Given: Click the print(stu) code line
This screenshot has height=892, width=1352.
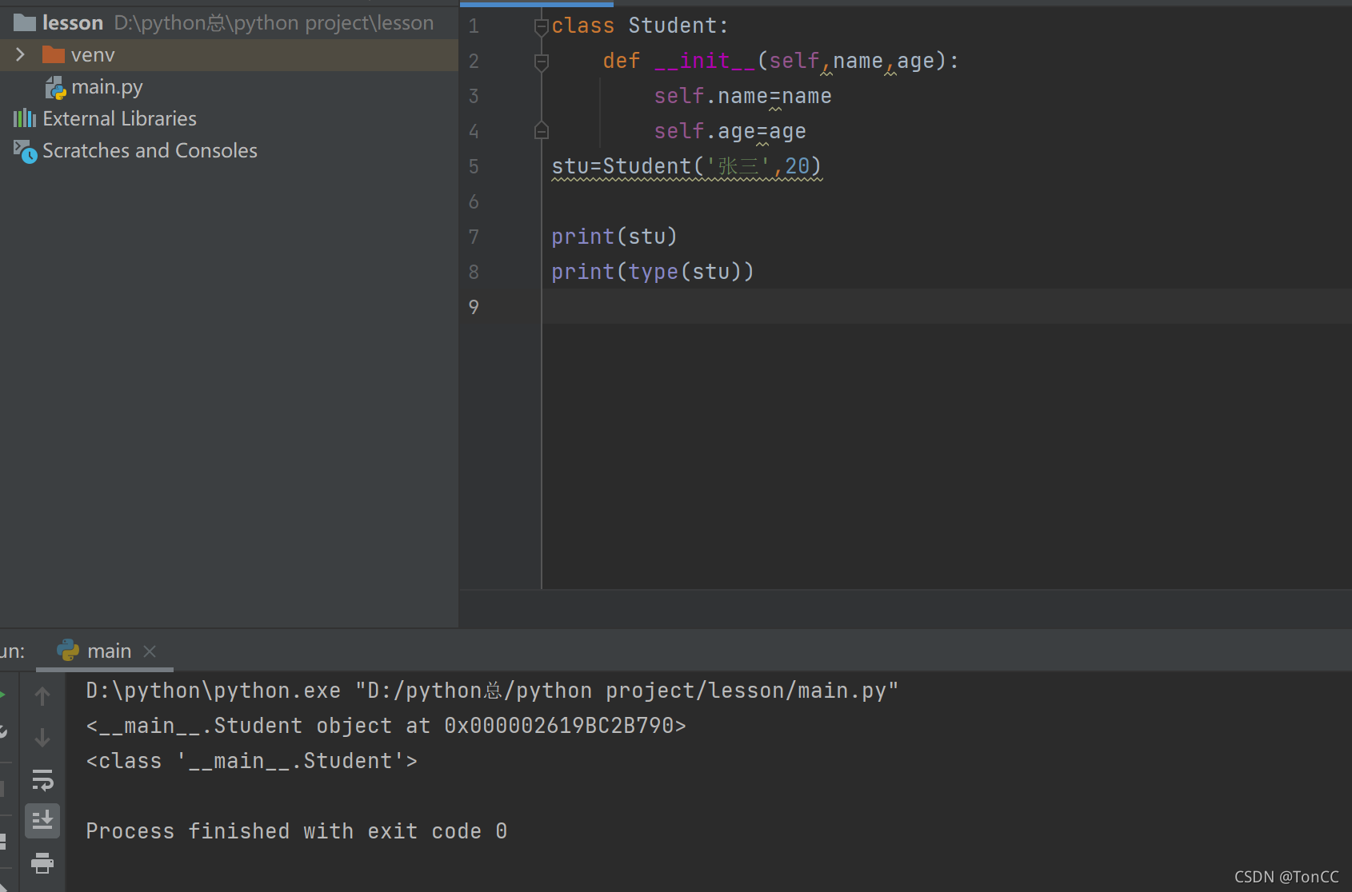Looking at the screenshot, I should pos(614,237).
